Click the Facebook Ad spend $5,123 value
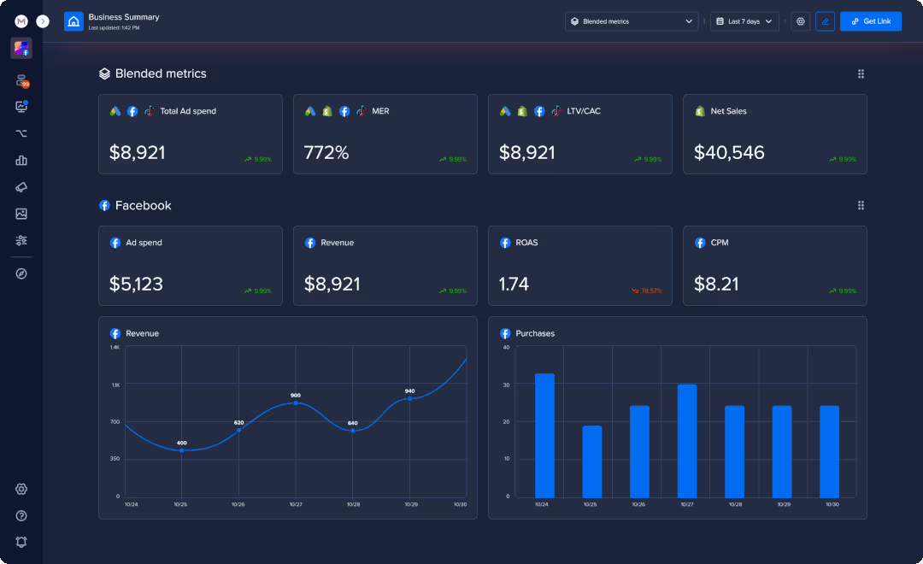The image size is (923, 564). pyautogui.click(x=136, y=285)
